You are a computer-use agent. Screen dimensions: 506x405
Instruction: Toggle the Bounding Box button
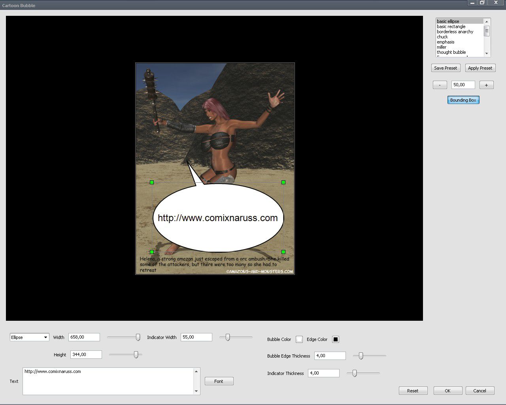point(463,100)
